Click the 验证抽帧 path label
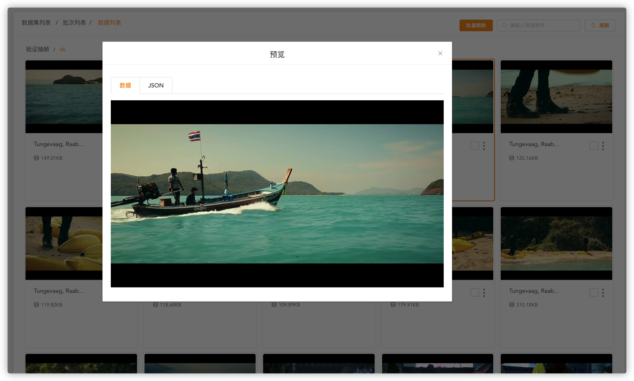 pos(37,49)
